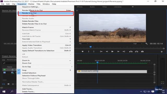
Task: Click the Project panel search field
Action: click(10, 63)
